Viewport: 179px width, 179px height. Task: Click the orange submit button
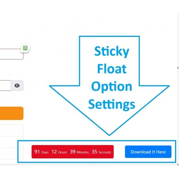[x=12, y=113]
